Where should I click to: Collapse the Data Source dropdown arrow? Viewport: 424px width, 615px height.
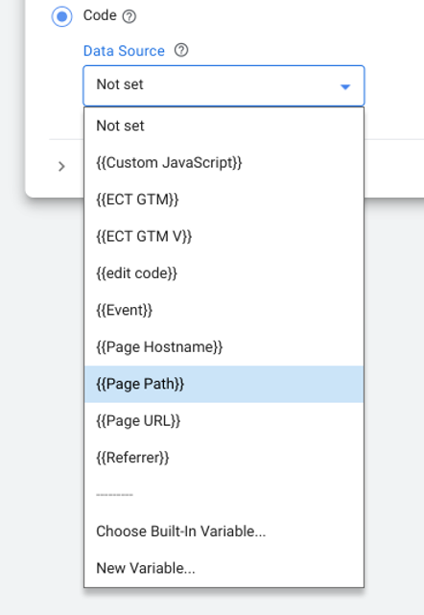click(x=345, y=86)
